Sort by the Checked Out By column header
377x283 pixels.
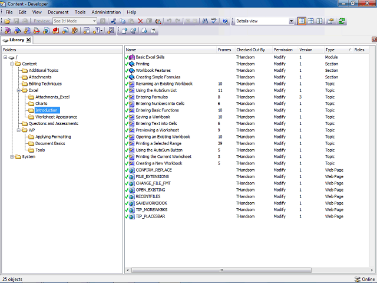click(x=254, y=50)
